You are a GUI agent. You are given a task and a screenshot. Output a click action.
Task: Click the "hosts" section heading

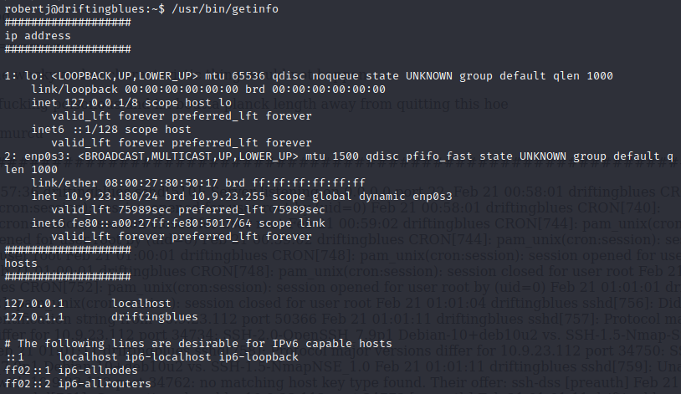[21, 263]
